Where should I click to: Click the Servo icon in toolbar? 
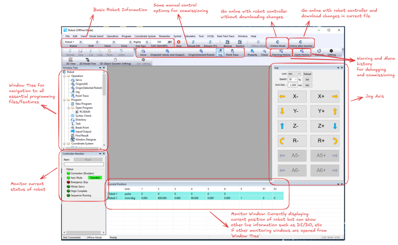pyautogui.click(x=143, y=52)
